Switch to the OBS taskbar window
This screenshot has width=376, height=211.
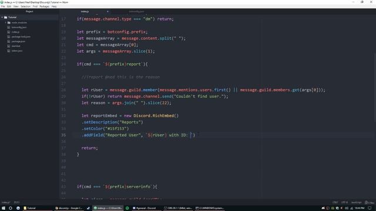tap(178, 208)
